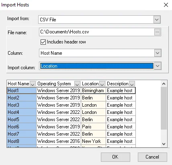This screenshot has height=165, width=172.
Task: Click the Host Name column header text
Action: tap(18, 84)
